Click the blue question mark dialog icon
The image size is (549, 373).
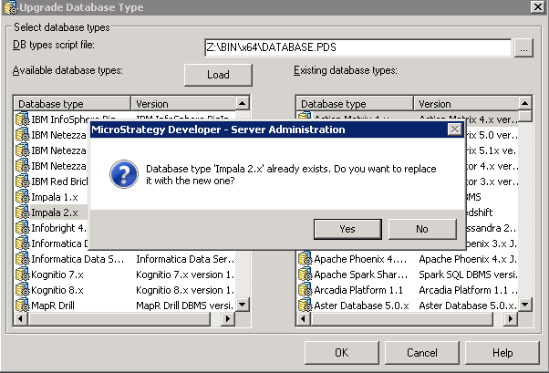[124, 174]
